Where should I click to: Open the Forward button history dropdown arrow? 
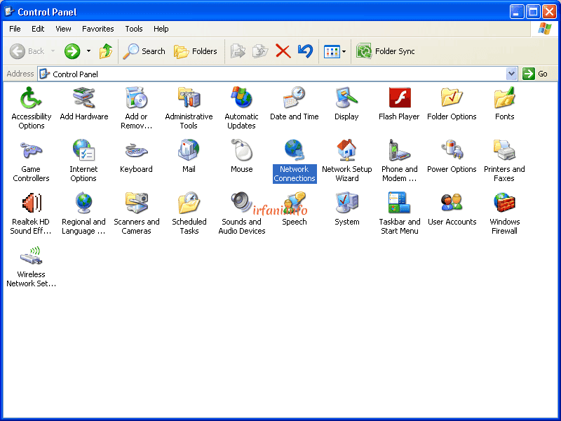(88, 51)
